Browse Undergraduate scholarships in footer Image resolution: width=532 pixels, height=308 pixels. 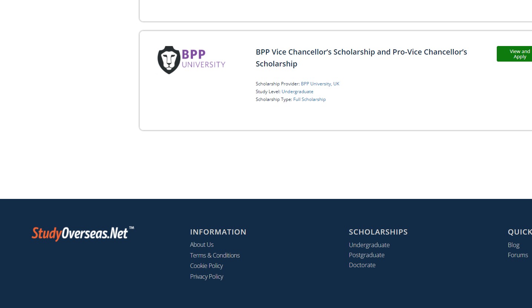click(369, 245)
